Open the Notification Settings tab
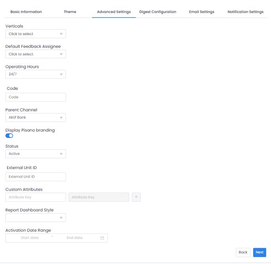 click(245, 12)
